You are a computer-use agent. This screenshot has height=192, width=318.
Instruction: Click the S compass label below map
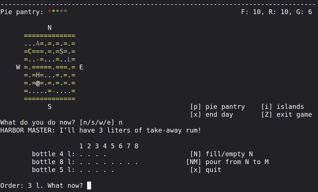tap(49, 106)
